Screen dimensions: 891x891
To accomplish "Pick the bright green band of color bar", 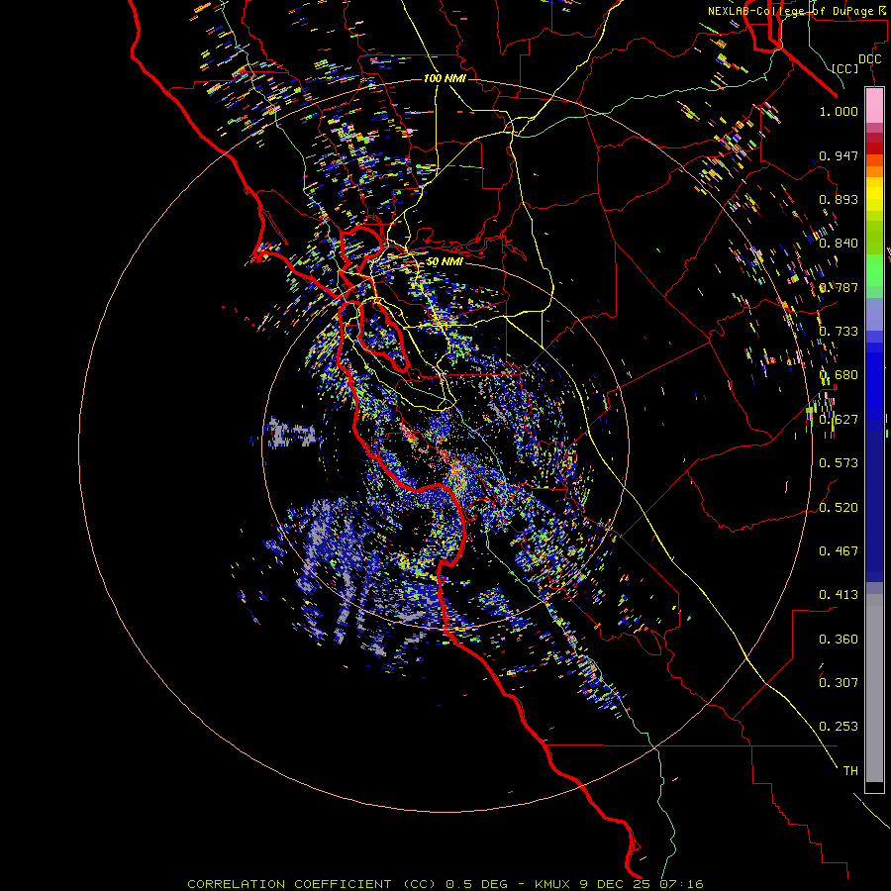I will pos(874,270).
